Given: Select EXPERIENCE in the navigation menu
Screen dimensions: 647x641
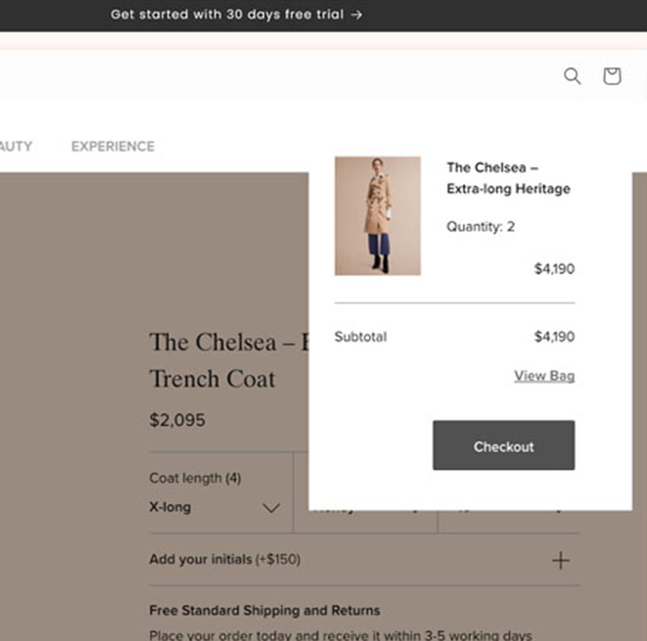Looking at the screenshot, I should click(113, 146).
